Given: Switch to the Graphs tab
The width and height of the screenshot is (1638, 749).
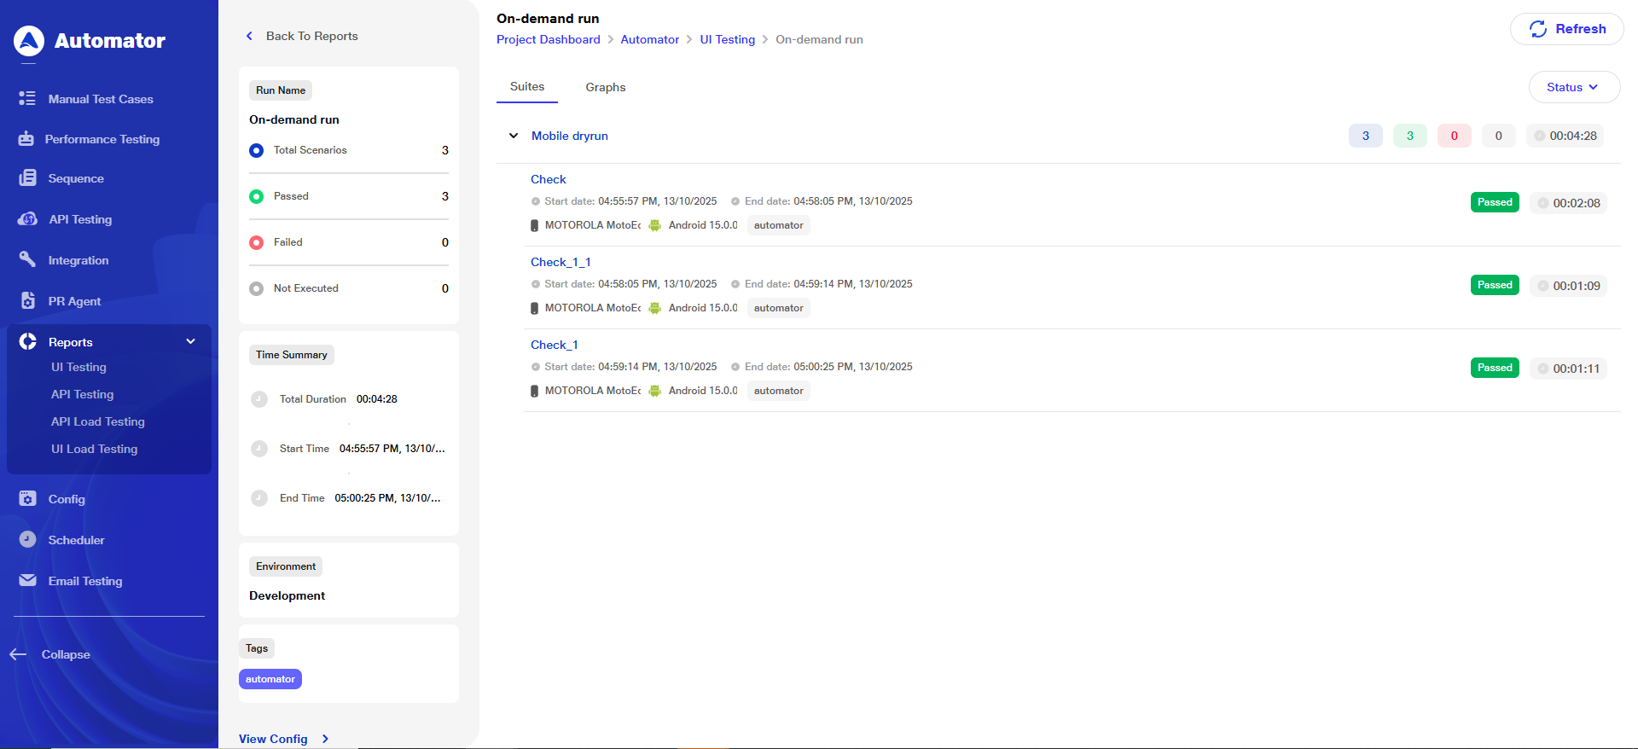Looking at the screenshot, I should 605,87.
